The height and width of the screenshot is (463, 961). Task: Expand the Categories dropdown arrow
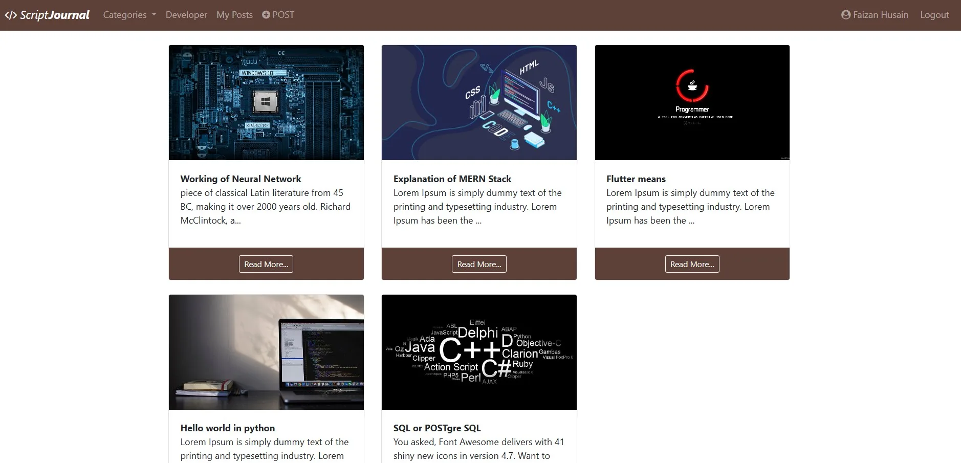pos(154,15)
